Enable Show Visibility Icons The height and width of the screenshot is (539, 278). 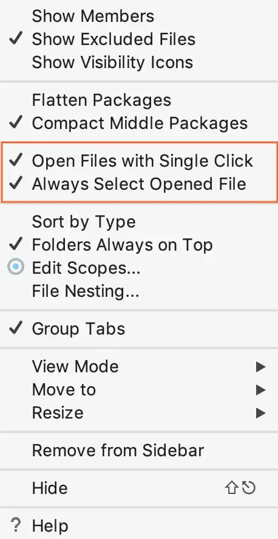pos(139,62)
